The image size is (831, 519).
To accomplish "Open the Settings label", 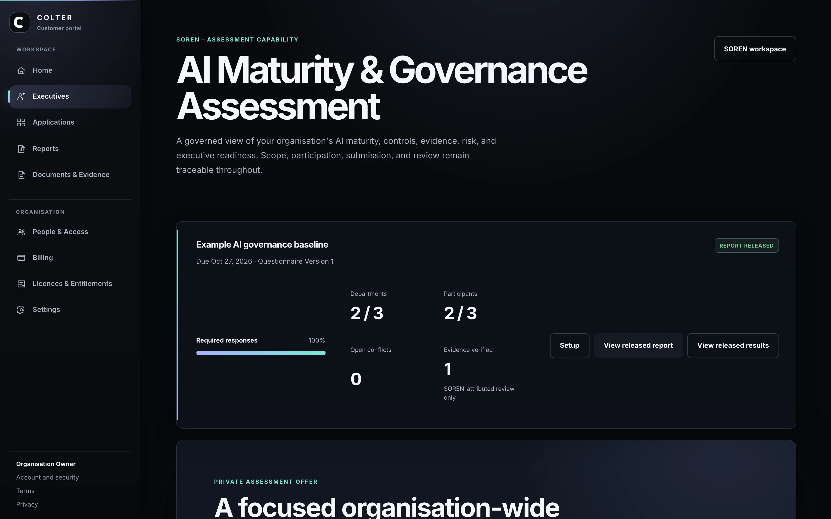I will (x=46, y=310).
